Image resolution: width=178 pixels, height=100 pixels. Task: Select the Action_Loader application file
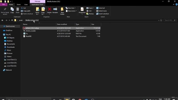click(62, 31)
